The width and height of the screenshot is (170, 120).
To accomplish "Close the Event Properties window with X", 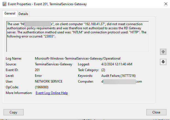I will (165, 4).
